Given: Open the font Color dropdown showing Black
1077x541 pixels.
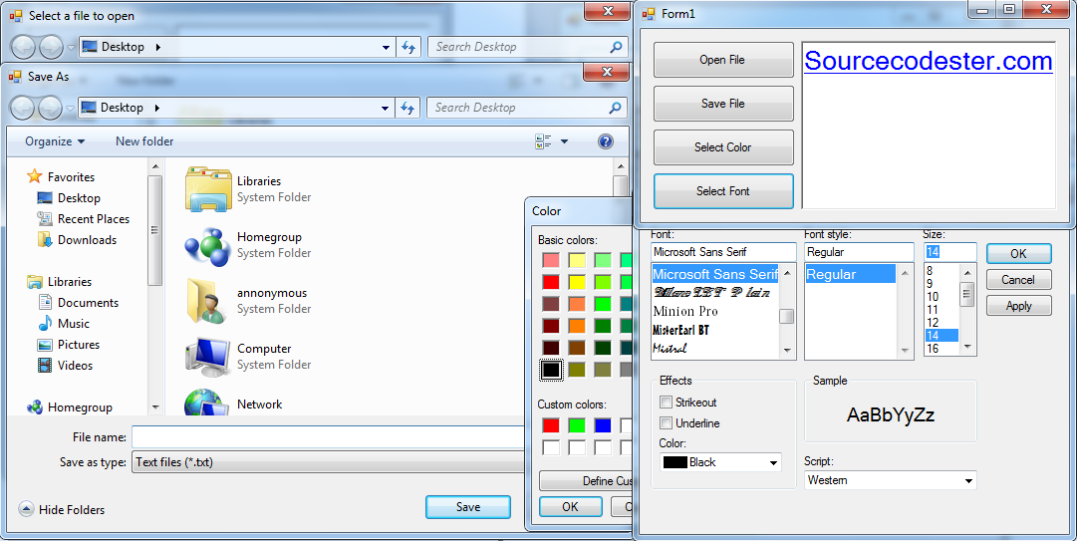Looking at the screenshot, I should point(720,462).
